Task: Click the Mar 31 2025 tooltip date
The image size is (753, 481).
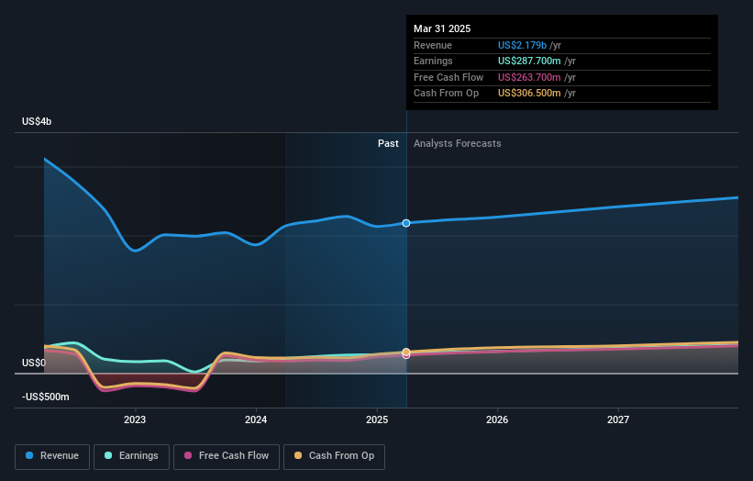Action: pyautogui.click(x=442, y=28)
